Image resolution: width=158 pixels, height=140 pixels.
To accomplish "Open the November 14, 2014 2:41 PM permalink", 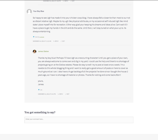I will (x=47, y=94).
